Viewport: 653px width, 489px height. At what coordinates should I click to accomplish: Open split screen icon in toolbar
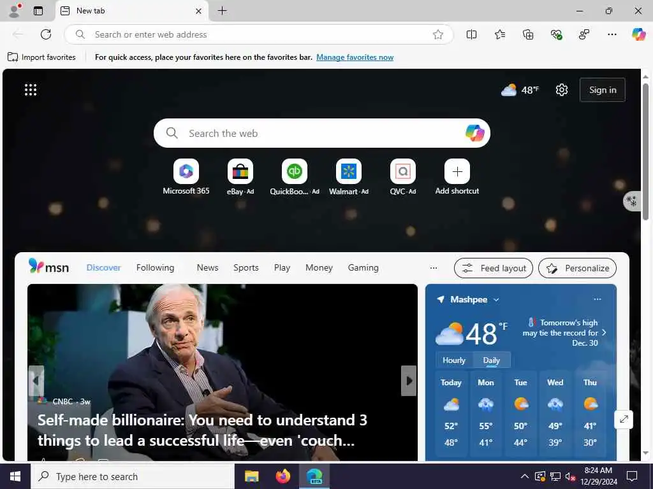pos(471,34)
